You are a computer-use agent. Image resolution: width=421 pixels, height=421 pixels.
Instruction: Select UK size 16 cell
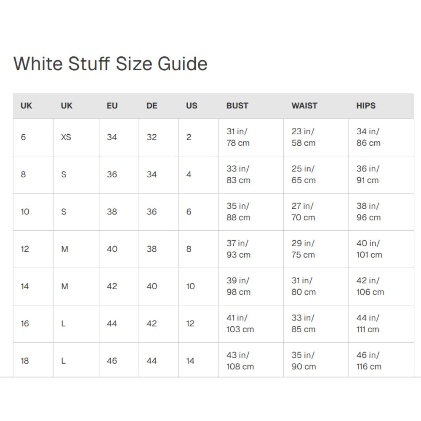(33, 324)
